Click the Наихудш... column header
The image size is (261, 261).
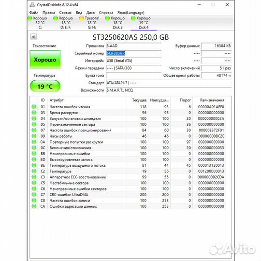(159, 100)
